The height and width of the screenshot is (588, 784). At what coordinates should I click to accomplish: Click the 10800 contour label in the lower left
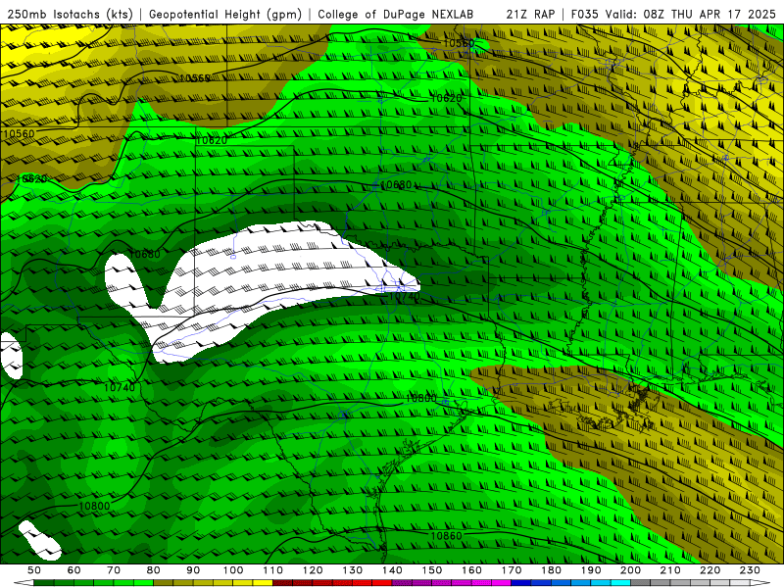pyautogui.click(x=94, y=506)
